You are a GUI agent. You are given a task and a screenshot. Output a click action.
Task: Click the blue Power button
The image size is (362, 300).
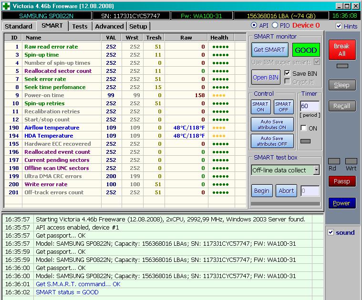342,203
